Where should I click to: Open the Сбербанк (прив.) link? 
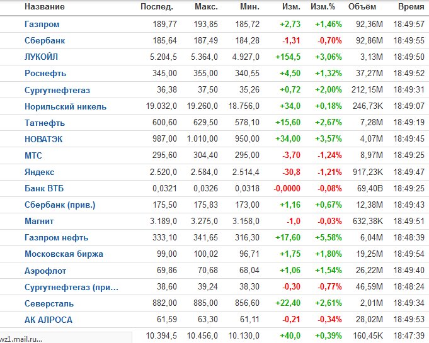click(x=60, y=205)
